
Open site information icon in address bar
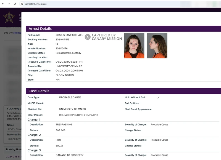click(22, 4)
